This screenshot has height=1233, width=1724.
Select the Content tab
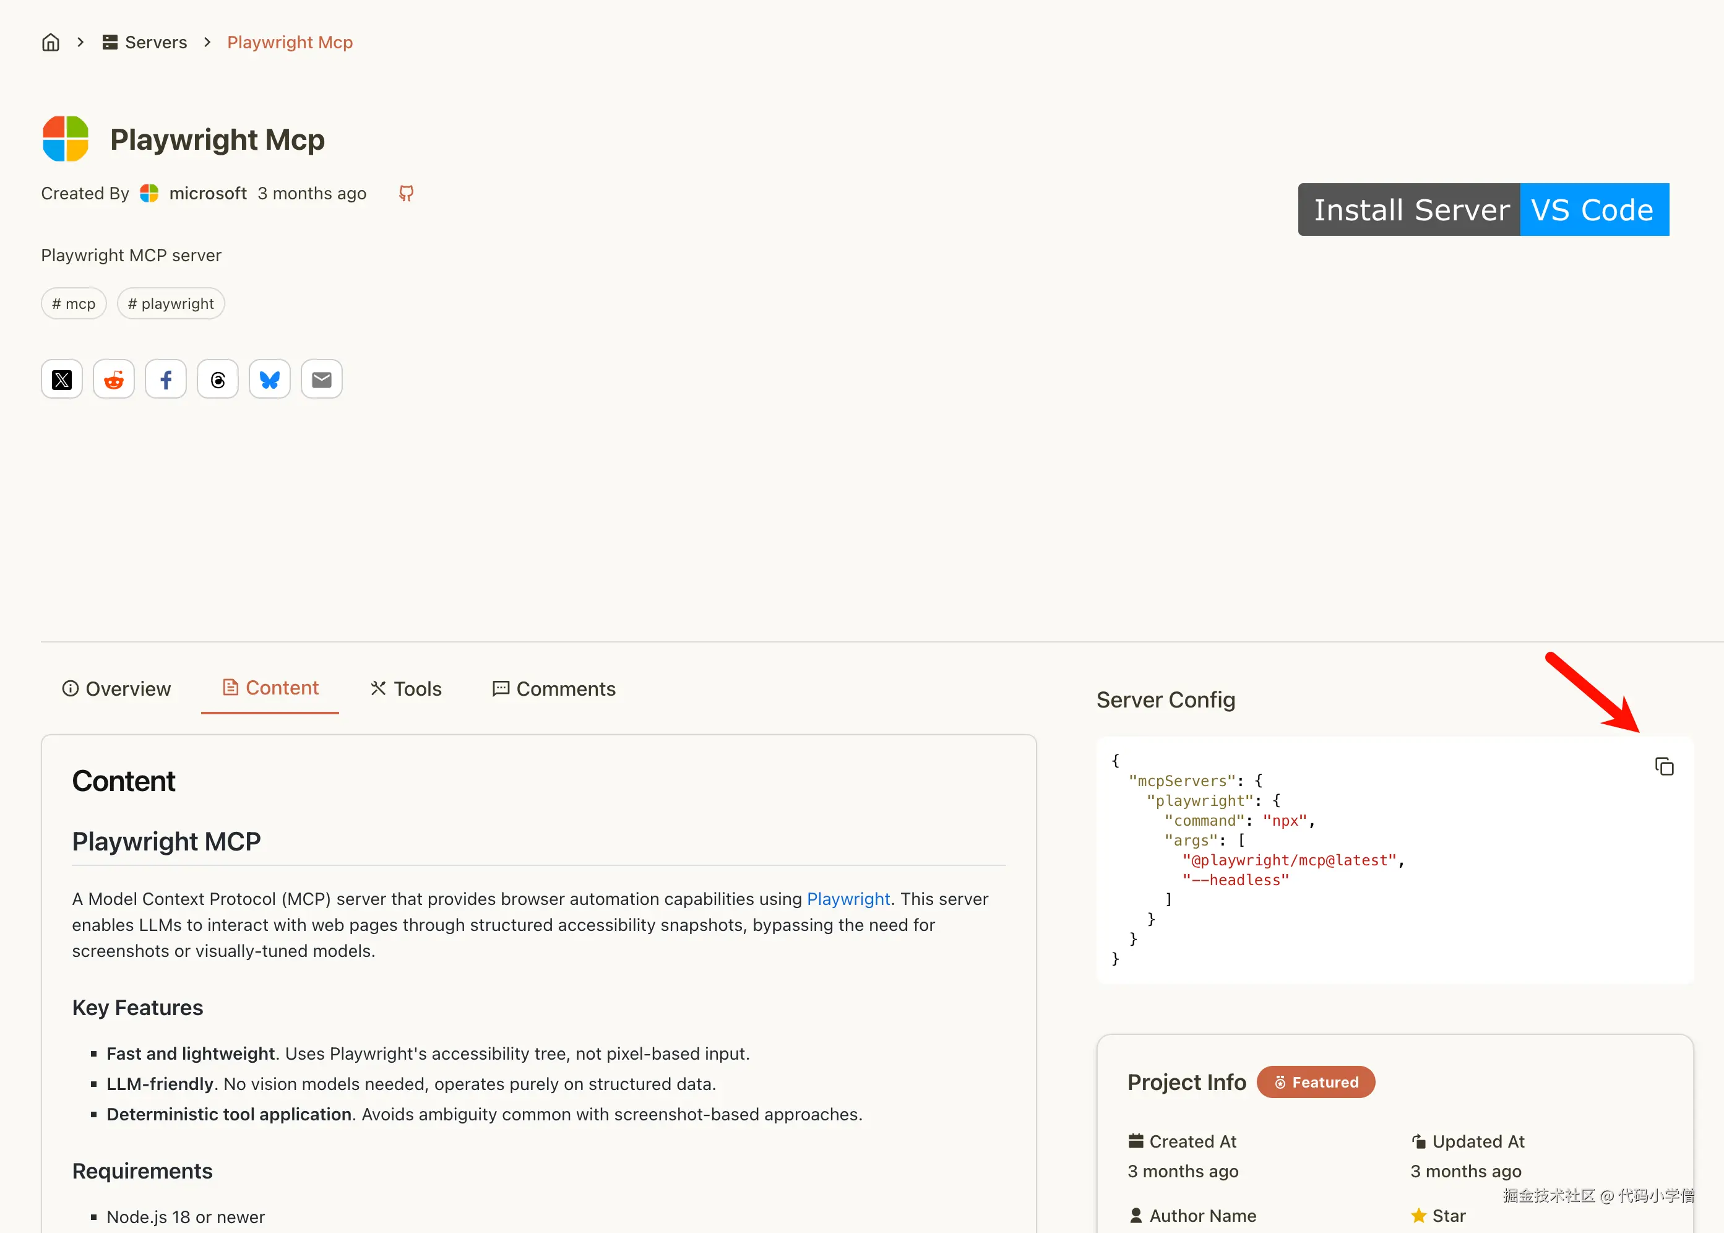click(x=270, y=688)
